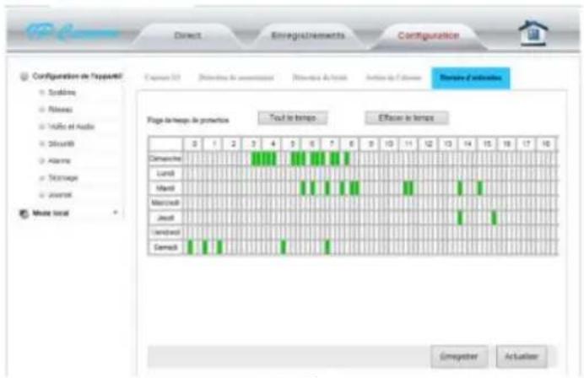
Task: Open the first sub-tab left of Détection de mouvement
Action: (162, 78)
